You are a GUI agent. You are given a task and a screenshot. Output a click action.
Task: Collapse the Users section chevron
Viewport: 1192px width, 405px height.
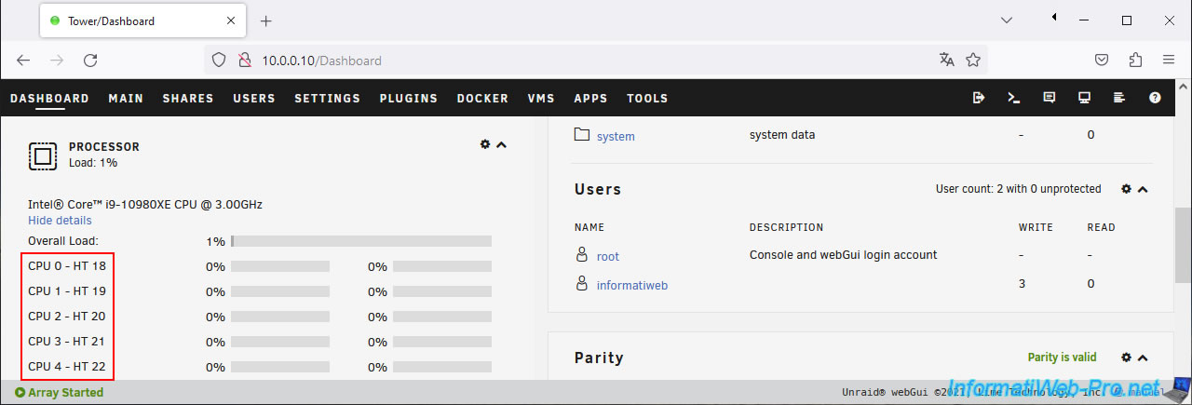[1143, 189]
